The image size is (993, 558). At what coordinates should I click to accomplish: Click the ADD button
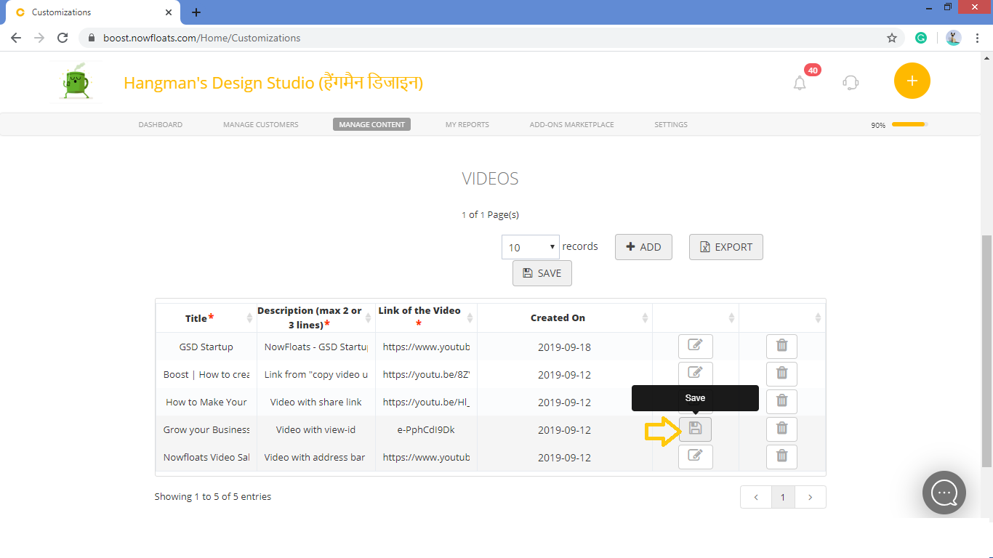[x=643, y=247]
